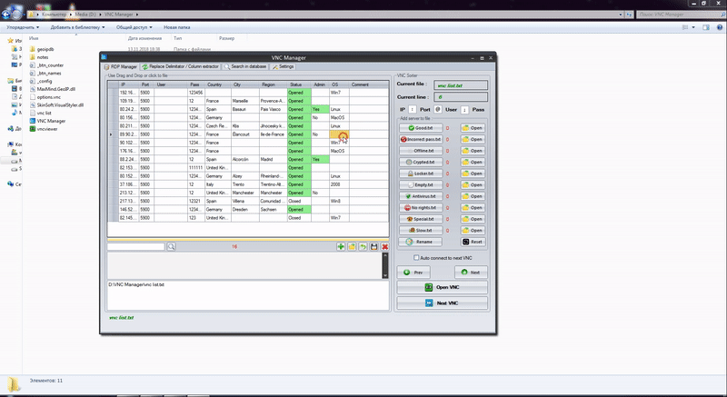Add server to Incorrect pass.txt

click(421, 139)
